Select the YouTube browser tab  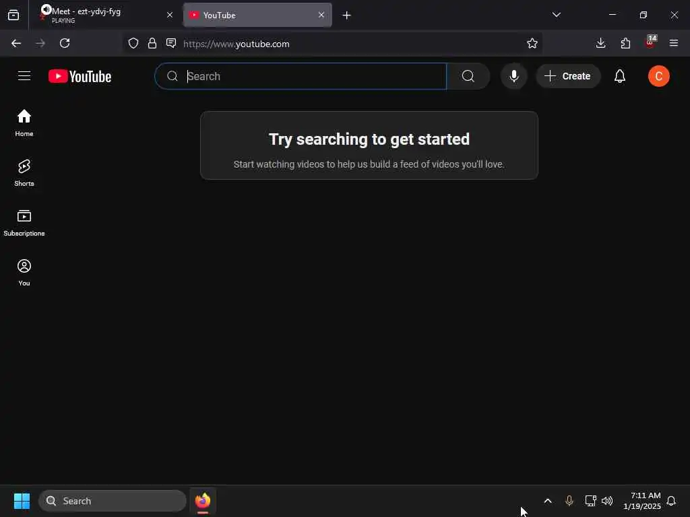(x=257, y=15)
